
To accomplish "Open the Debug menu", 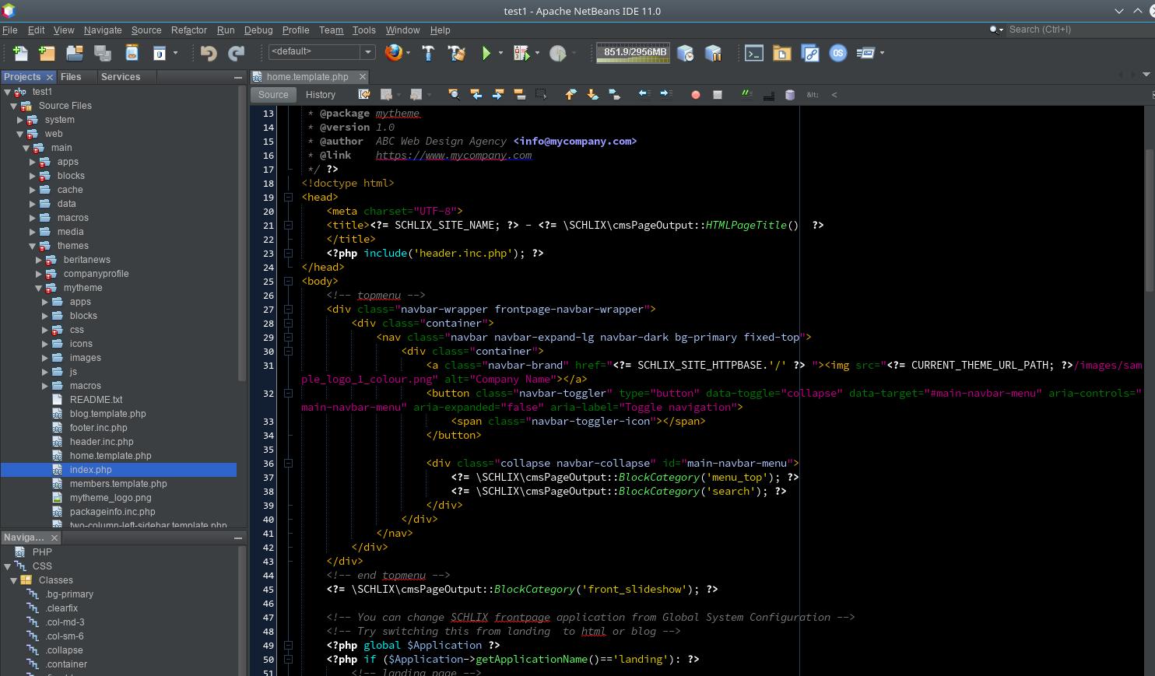I will pyautogui.click(x=258, y=30).
